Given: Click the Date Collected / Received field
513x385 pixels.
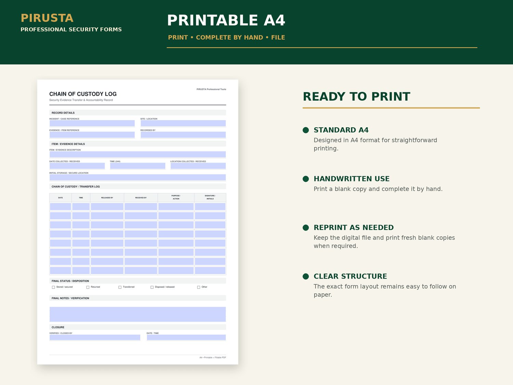Looking at the screenshot, I should 77,166.
